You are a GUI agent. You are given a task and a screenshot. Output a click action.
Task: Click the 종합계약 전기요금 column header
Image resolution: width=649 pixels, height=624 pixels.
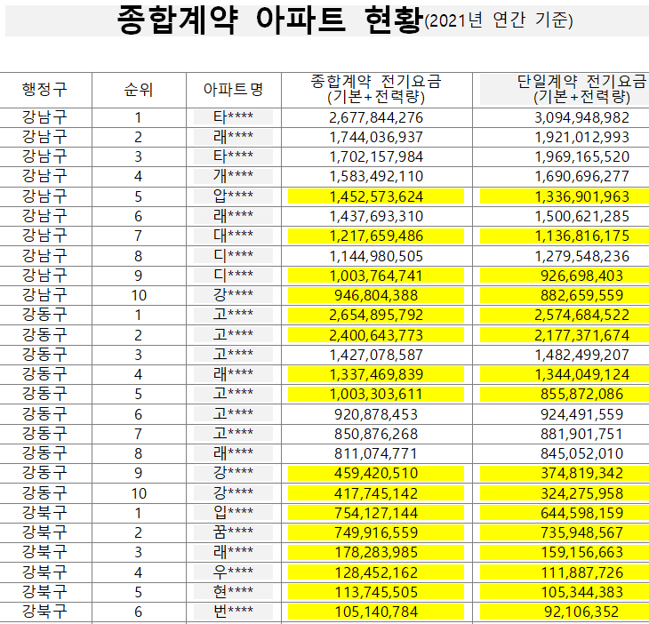tap(376, 90)
